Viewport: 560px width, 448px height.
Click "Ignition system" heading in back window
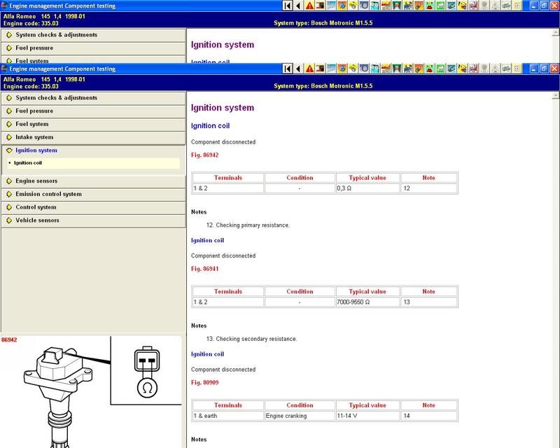point(223,45)
